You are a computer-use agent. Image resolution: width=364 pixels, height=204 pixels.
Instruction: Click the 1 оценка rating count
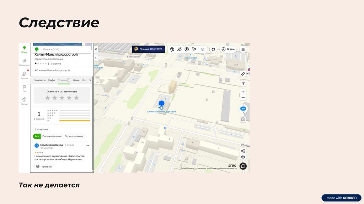[56, 63]
